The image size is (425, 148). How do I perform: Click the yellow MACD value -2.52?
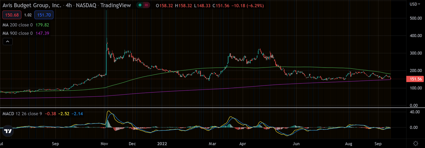click(x=63, y=114)
